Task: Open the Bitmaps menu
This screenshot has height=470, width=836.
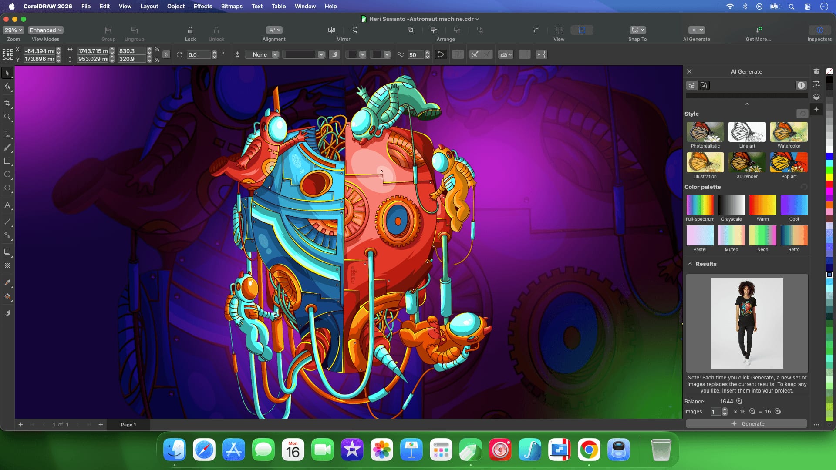Action: [232, 6]
